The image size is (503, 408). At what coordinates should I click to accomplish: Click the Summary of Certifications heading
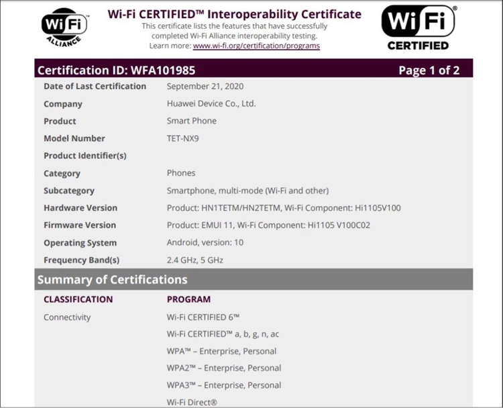coord(112,280)
